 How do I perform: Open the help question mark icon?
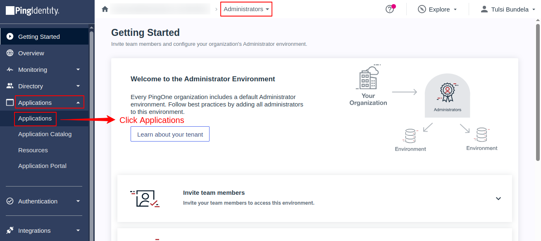tap(390, 9)
